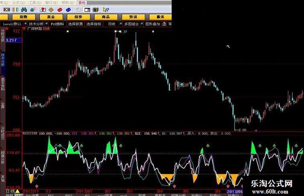
Task: Click the alarm bell alert icon
Action: (32, 10)
